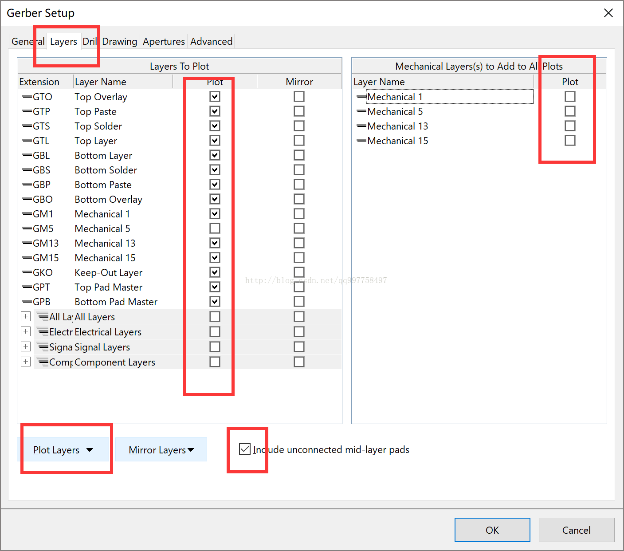Click the Electrical Layers stack icon
The height and width of the screenshot is (551, 624).
click(x=43, y=332)
